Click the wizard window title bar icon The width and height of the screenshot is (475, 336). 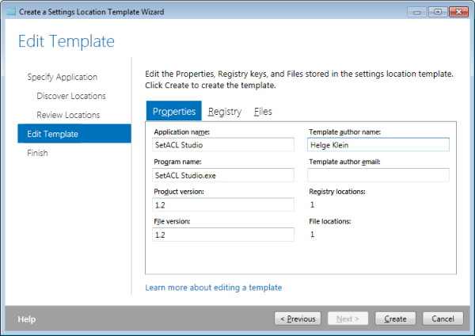click(x=11, y=12)
